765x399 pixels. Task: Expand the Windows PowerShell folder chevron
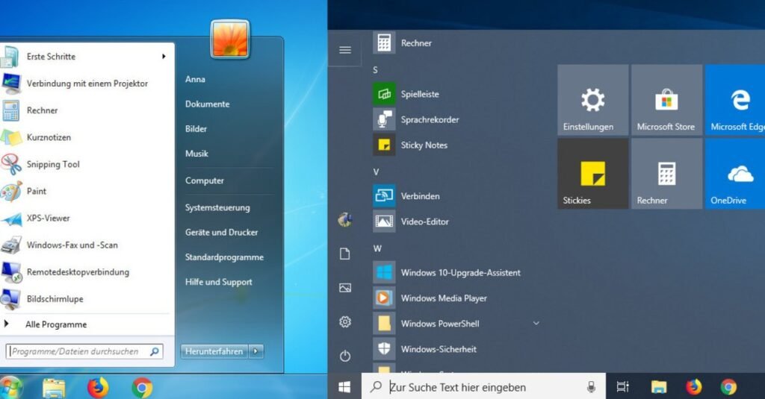click(536, 323)
